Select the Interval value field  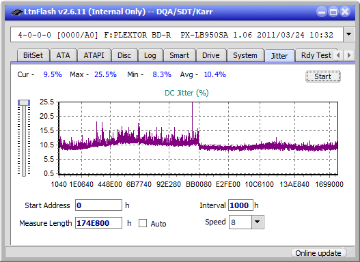click(240, 205)
